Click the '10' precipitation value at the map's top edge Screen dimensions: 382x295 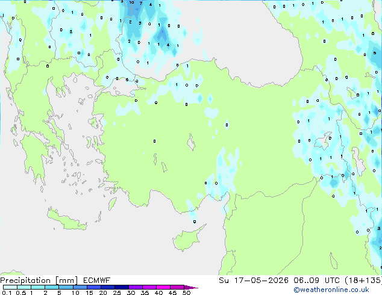point(131,2)
